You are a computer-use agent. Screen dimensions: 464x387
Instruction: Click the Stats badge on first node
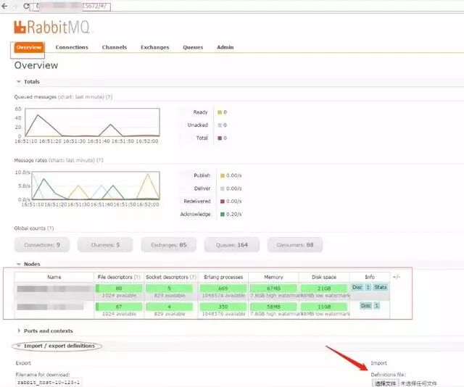pyautogui.click(x=380, y=287)
